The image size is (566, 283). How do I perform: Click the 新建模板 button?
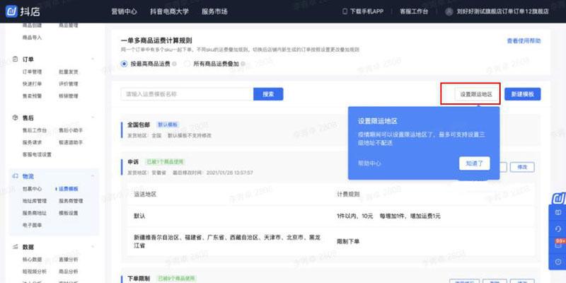[522, 94]
